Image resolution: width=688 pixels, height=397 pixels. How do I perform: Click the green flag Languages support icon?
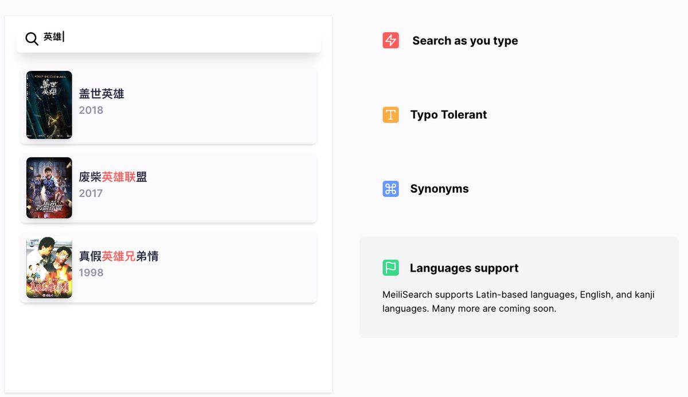[x=390, y=268]
